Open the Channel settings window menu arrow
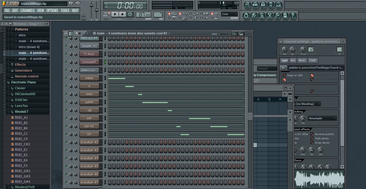Image resolution: width=366 pixels, height=189 pixels. (x=281, y=41)
